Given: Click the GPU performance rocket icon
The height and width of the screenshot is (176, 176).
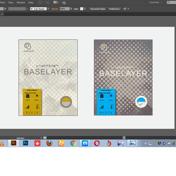Looking at the screenshot, I should (64, 2).
